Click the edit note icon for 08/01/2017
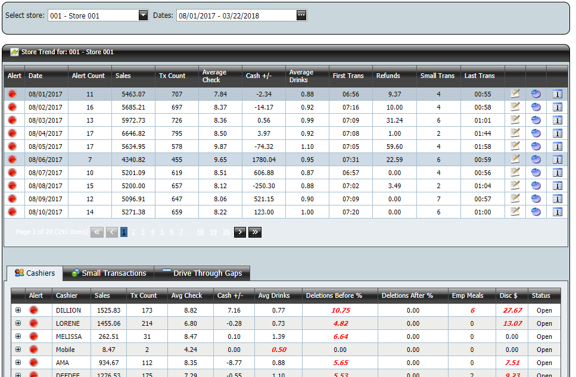Image resolution: width=576 pixels, height=377 pixels. (515, 94)
